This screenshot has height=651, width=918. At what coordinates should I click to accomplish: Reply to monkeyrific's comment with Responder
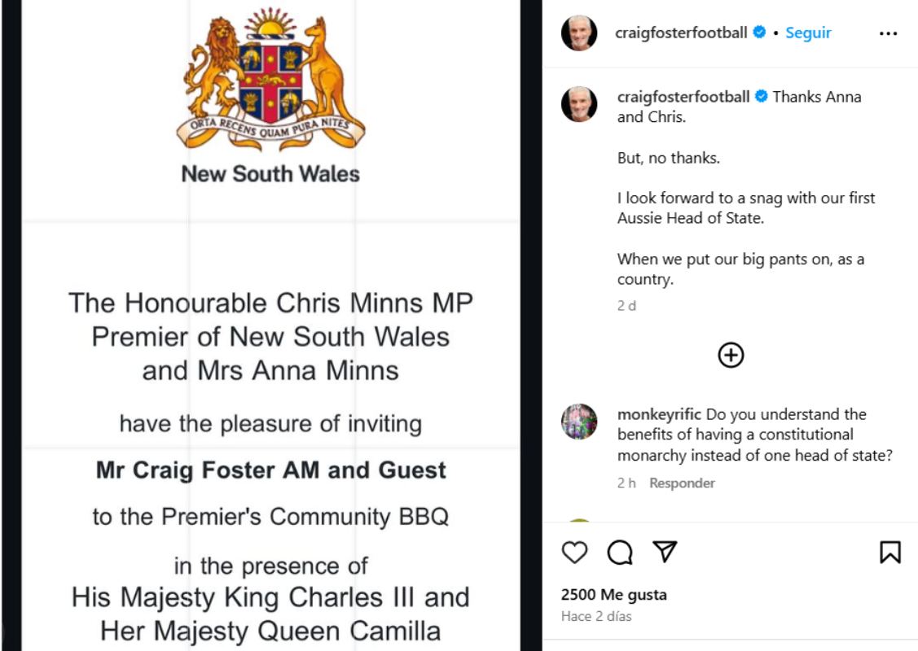point(682,483)
